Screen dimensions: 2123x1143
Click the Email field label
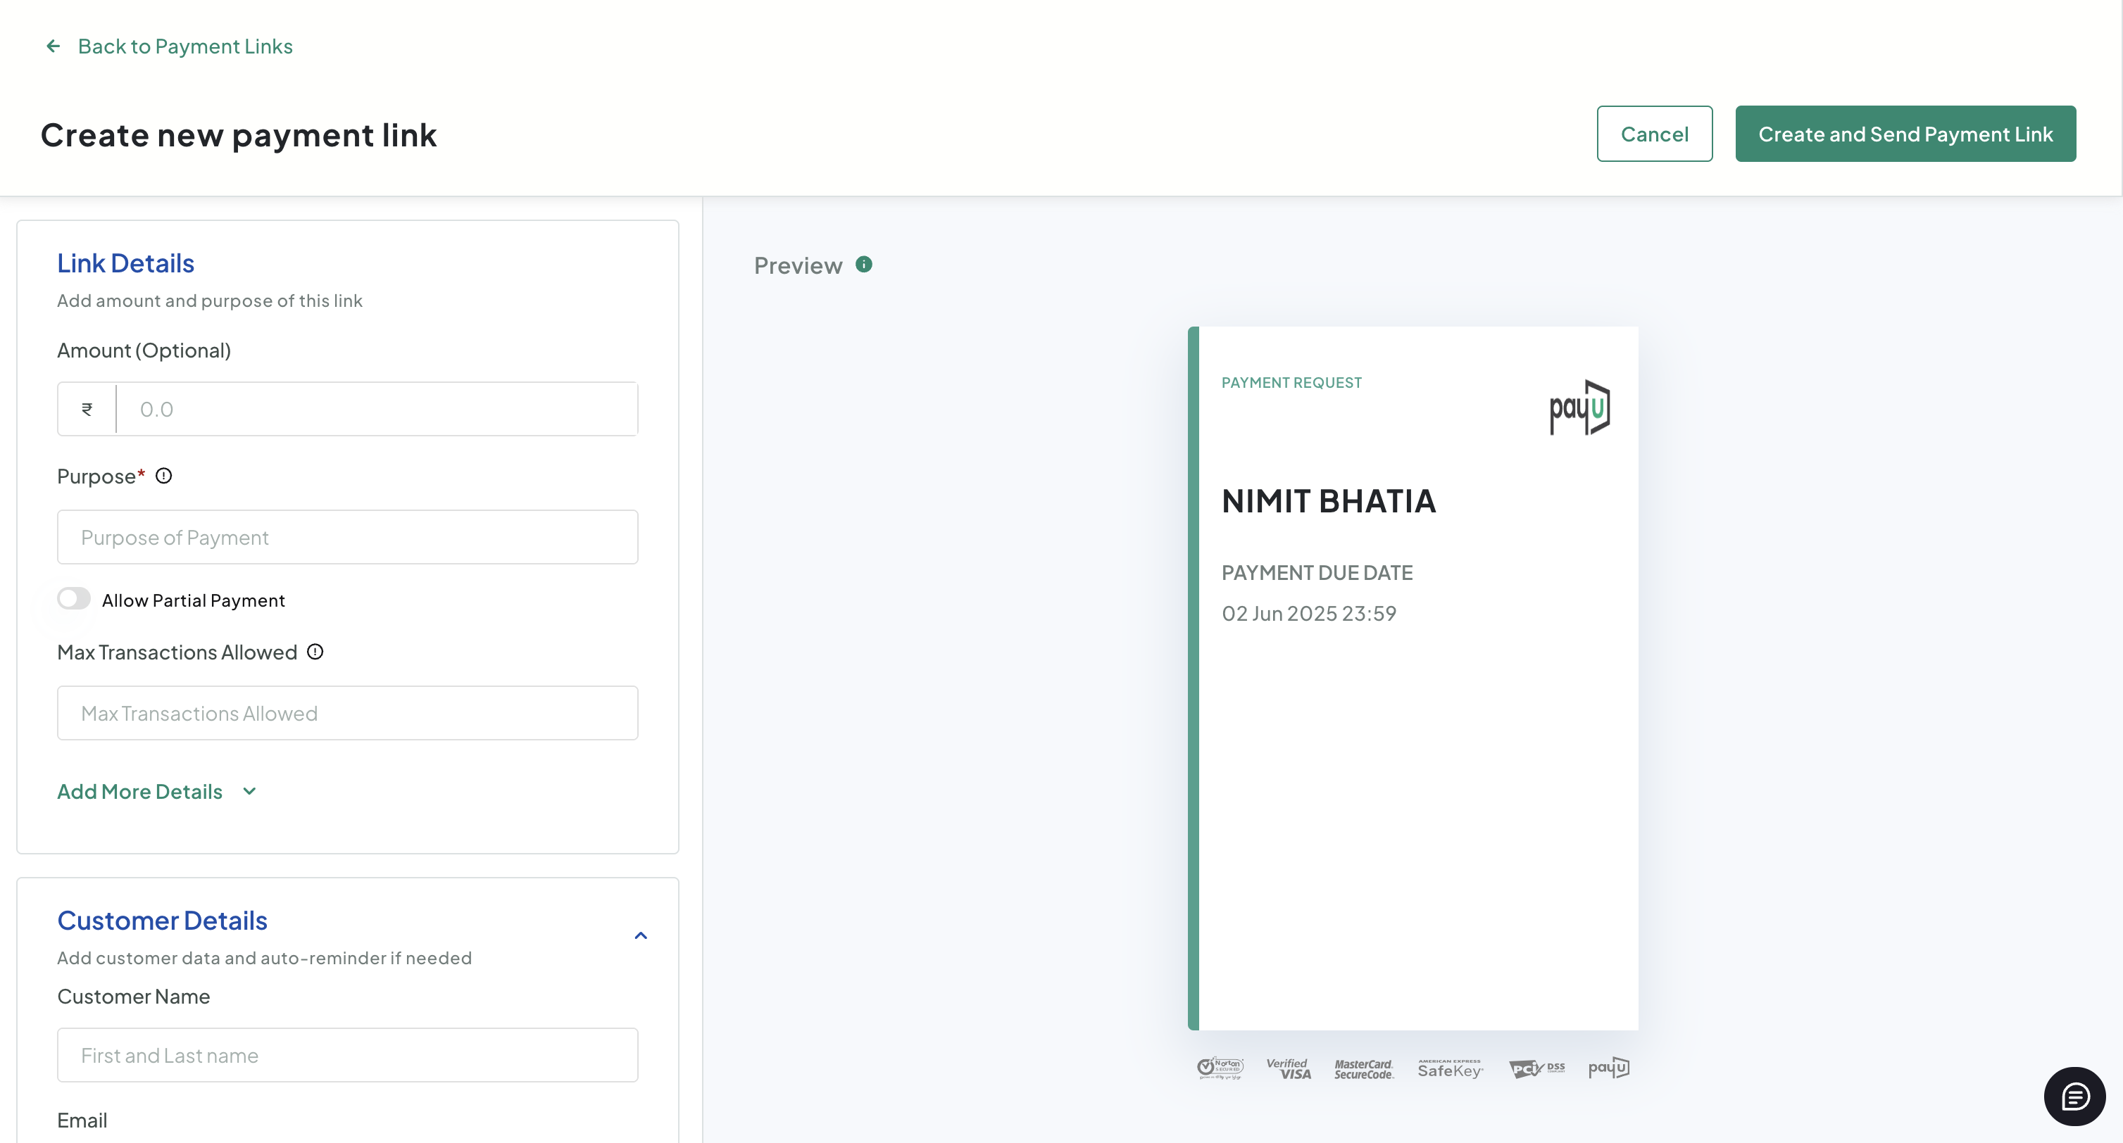82,1120
